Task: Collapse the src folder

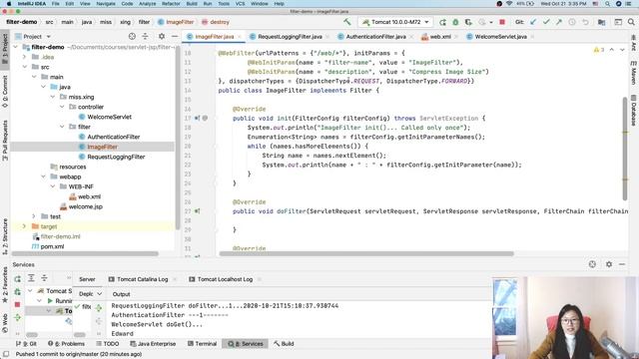Action: 25,67
